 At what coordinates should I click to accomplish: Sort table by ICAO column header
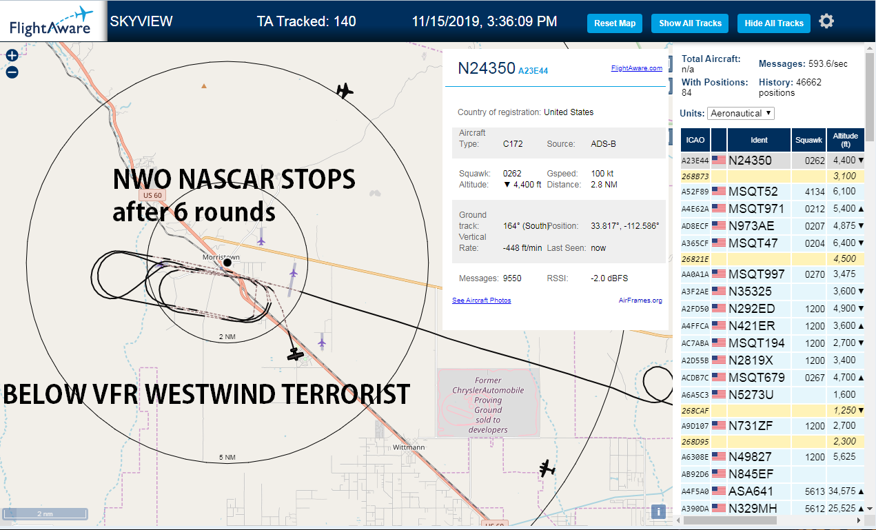(x=695, y=140)
